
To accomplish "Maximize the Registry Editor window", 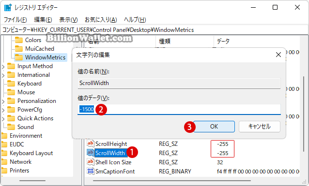I will click(x=275, y=7).
